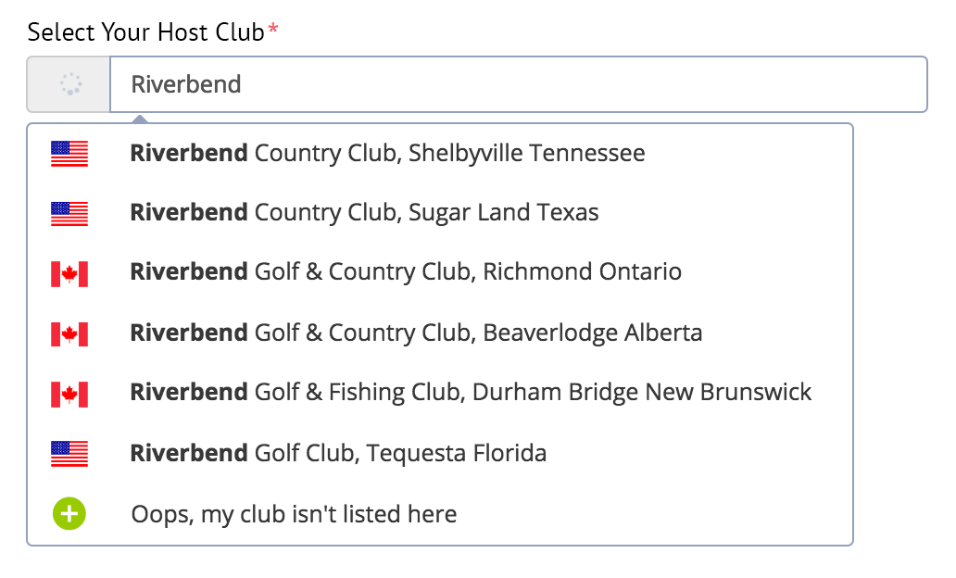Click the word Riverbend in search box
Screen dimensions: 956x578
[186, 84]
